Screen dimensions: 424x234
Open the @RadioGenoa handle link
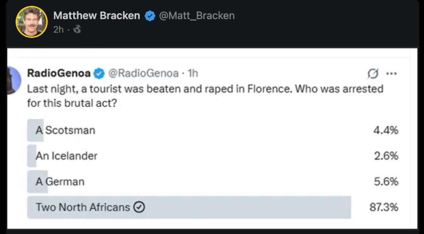143,73
